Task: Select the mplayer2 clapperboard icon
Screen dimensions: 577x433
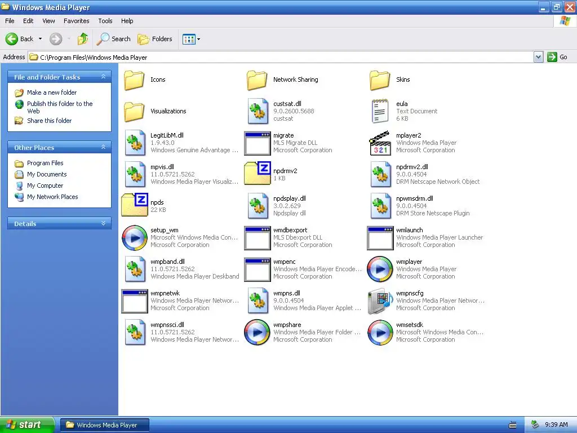Action: pos(380,143)
